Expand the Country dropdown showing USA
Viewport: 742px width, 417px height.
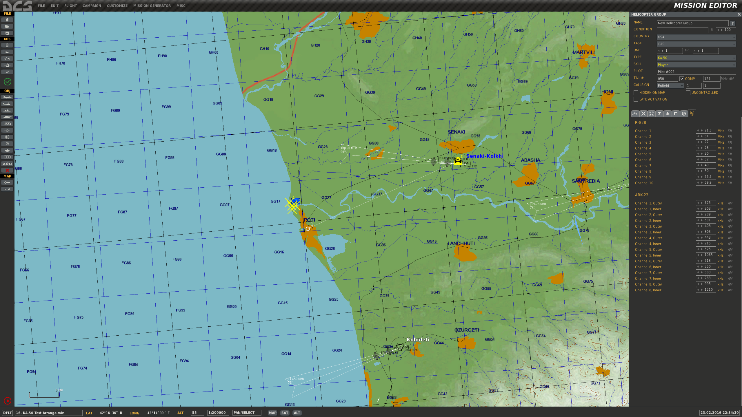pyautogui.click(x=696, y=37)
